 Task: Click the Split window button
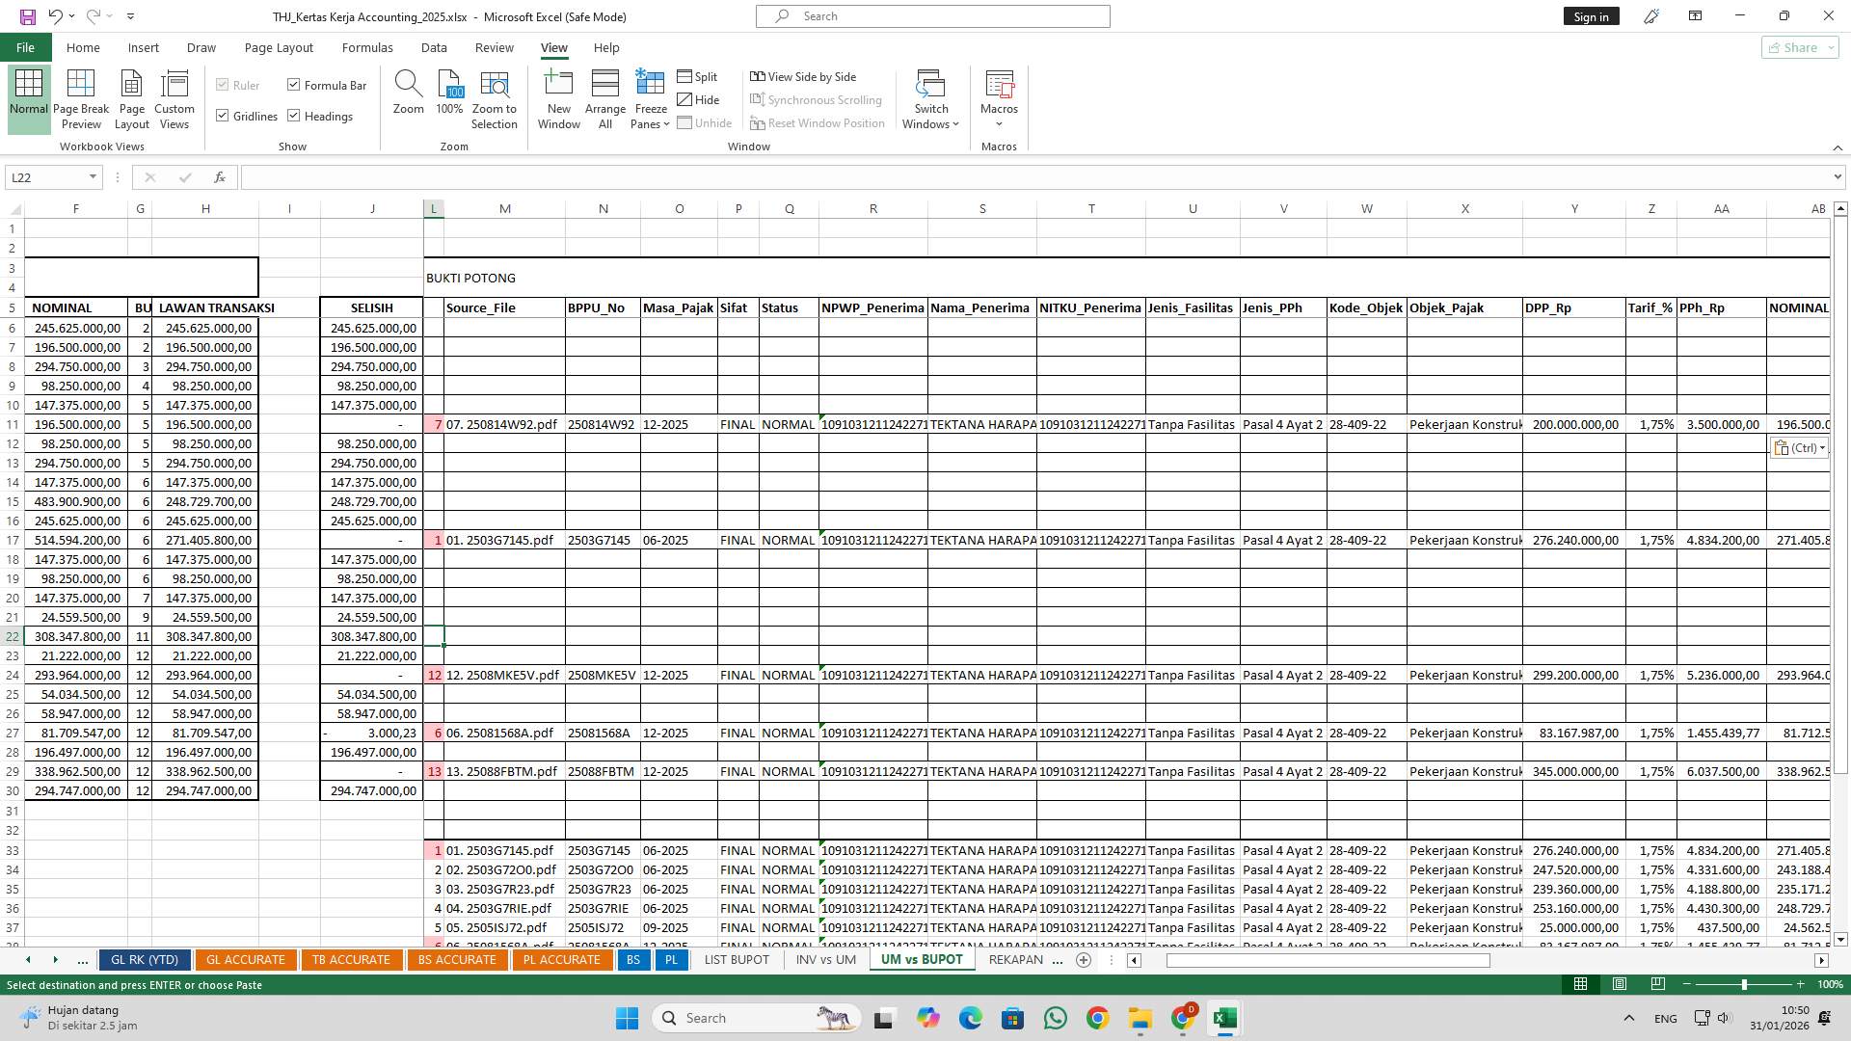pyautogui.click(x=697, y=76)
